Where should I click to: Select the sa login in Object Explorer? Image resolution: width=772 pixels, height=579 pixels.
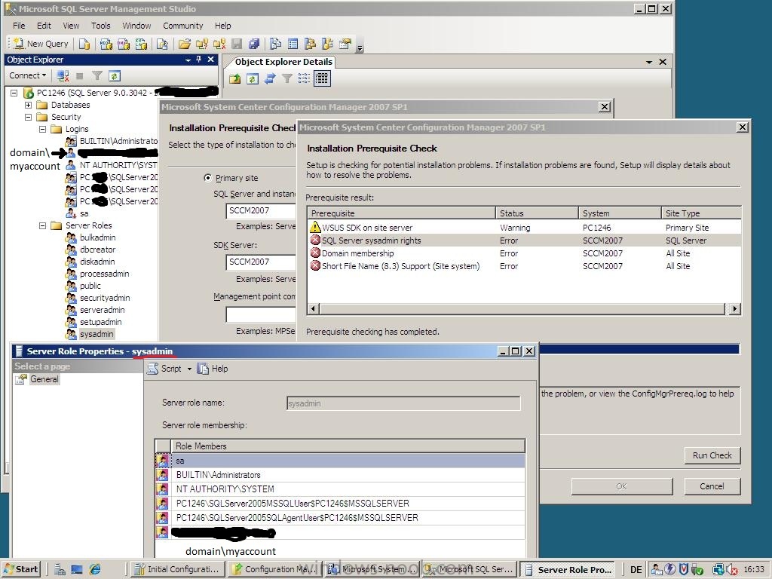point(84,213)
